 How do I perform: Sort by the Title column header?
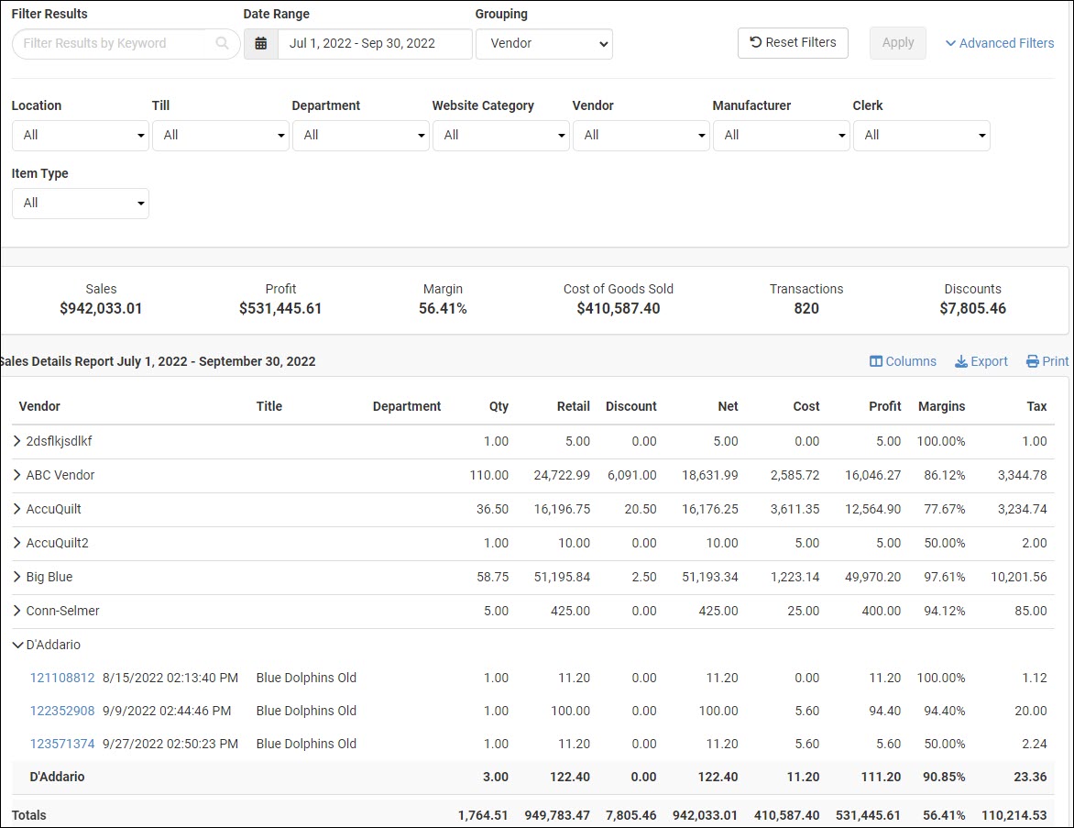[269, 406]
